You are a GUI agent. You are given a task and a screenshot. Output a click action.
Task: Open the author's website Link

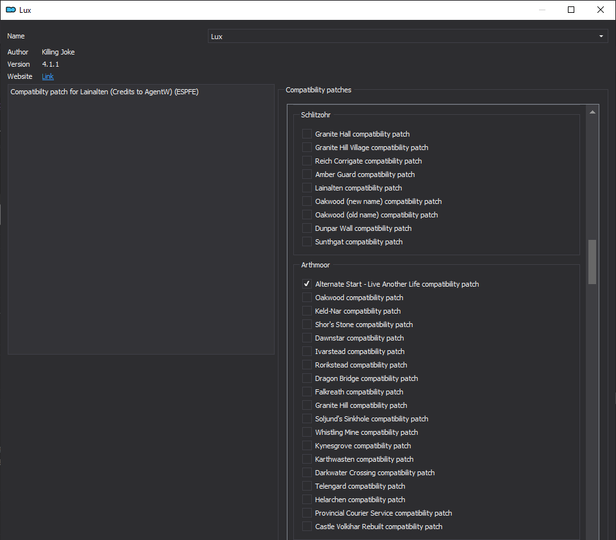[47, 76]
